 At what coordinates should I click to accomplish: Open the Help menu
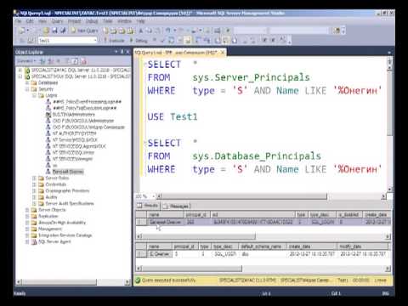[140, 21]
